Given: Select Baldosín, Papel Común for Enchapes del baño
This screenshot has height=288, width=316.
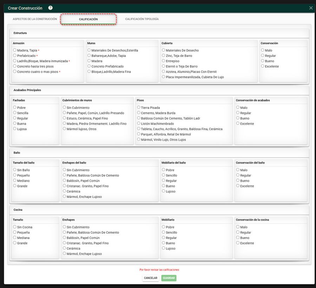Looking at the screenshot, I should 64,180.
